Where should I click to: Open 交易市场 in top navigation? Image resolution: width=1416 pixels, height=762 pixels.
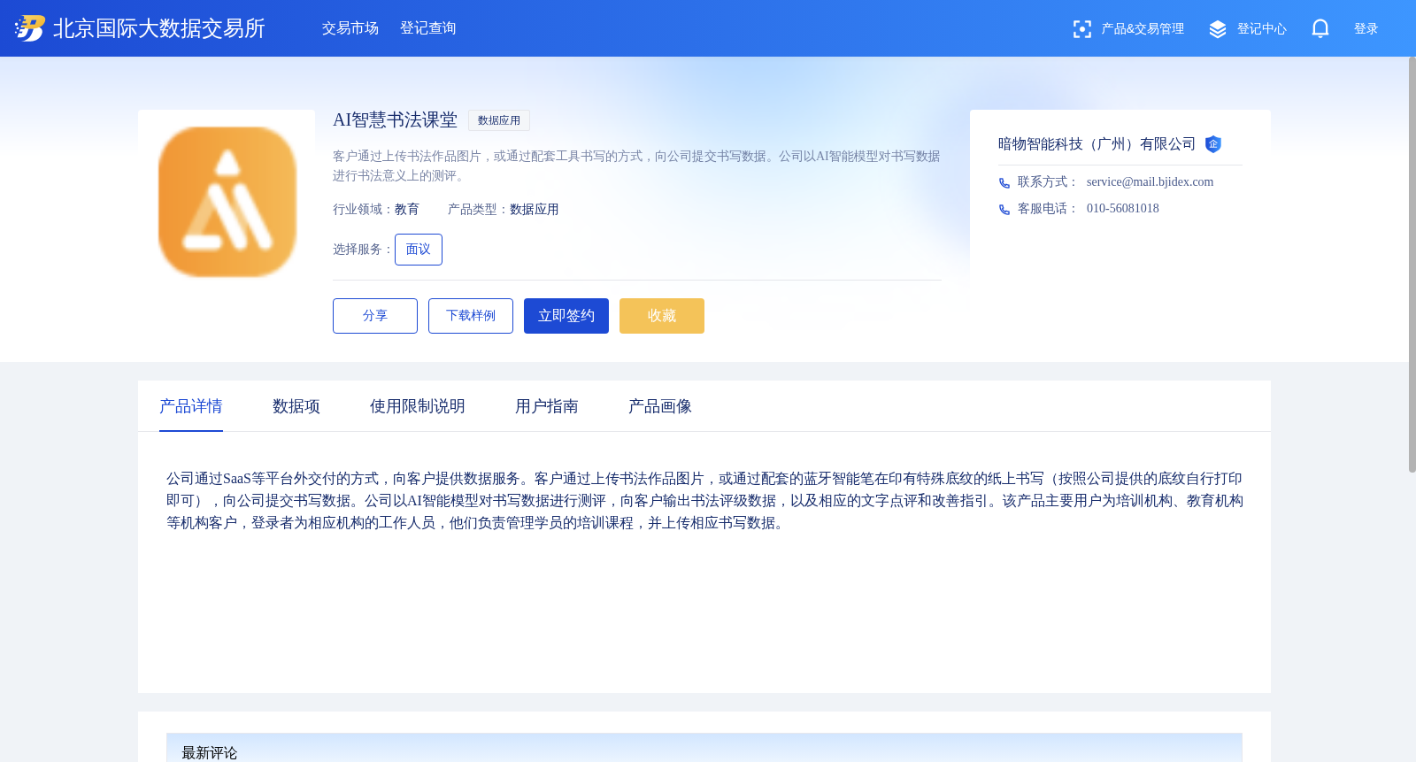350,28
